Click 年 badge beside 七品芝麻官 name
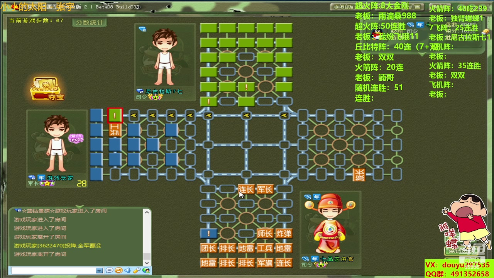 click(x=315, y=259)
